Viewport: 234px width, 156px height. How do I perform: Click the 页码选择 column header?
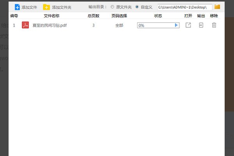pos(119,16)
